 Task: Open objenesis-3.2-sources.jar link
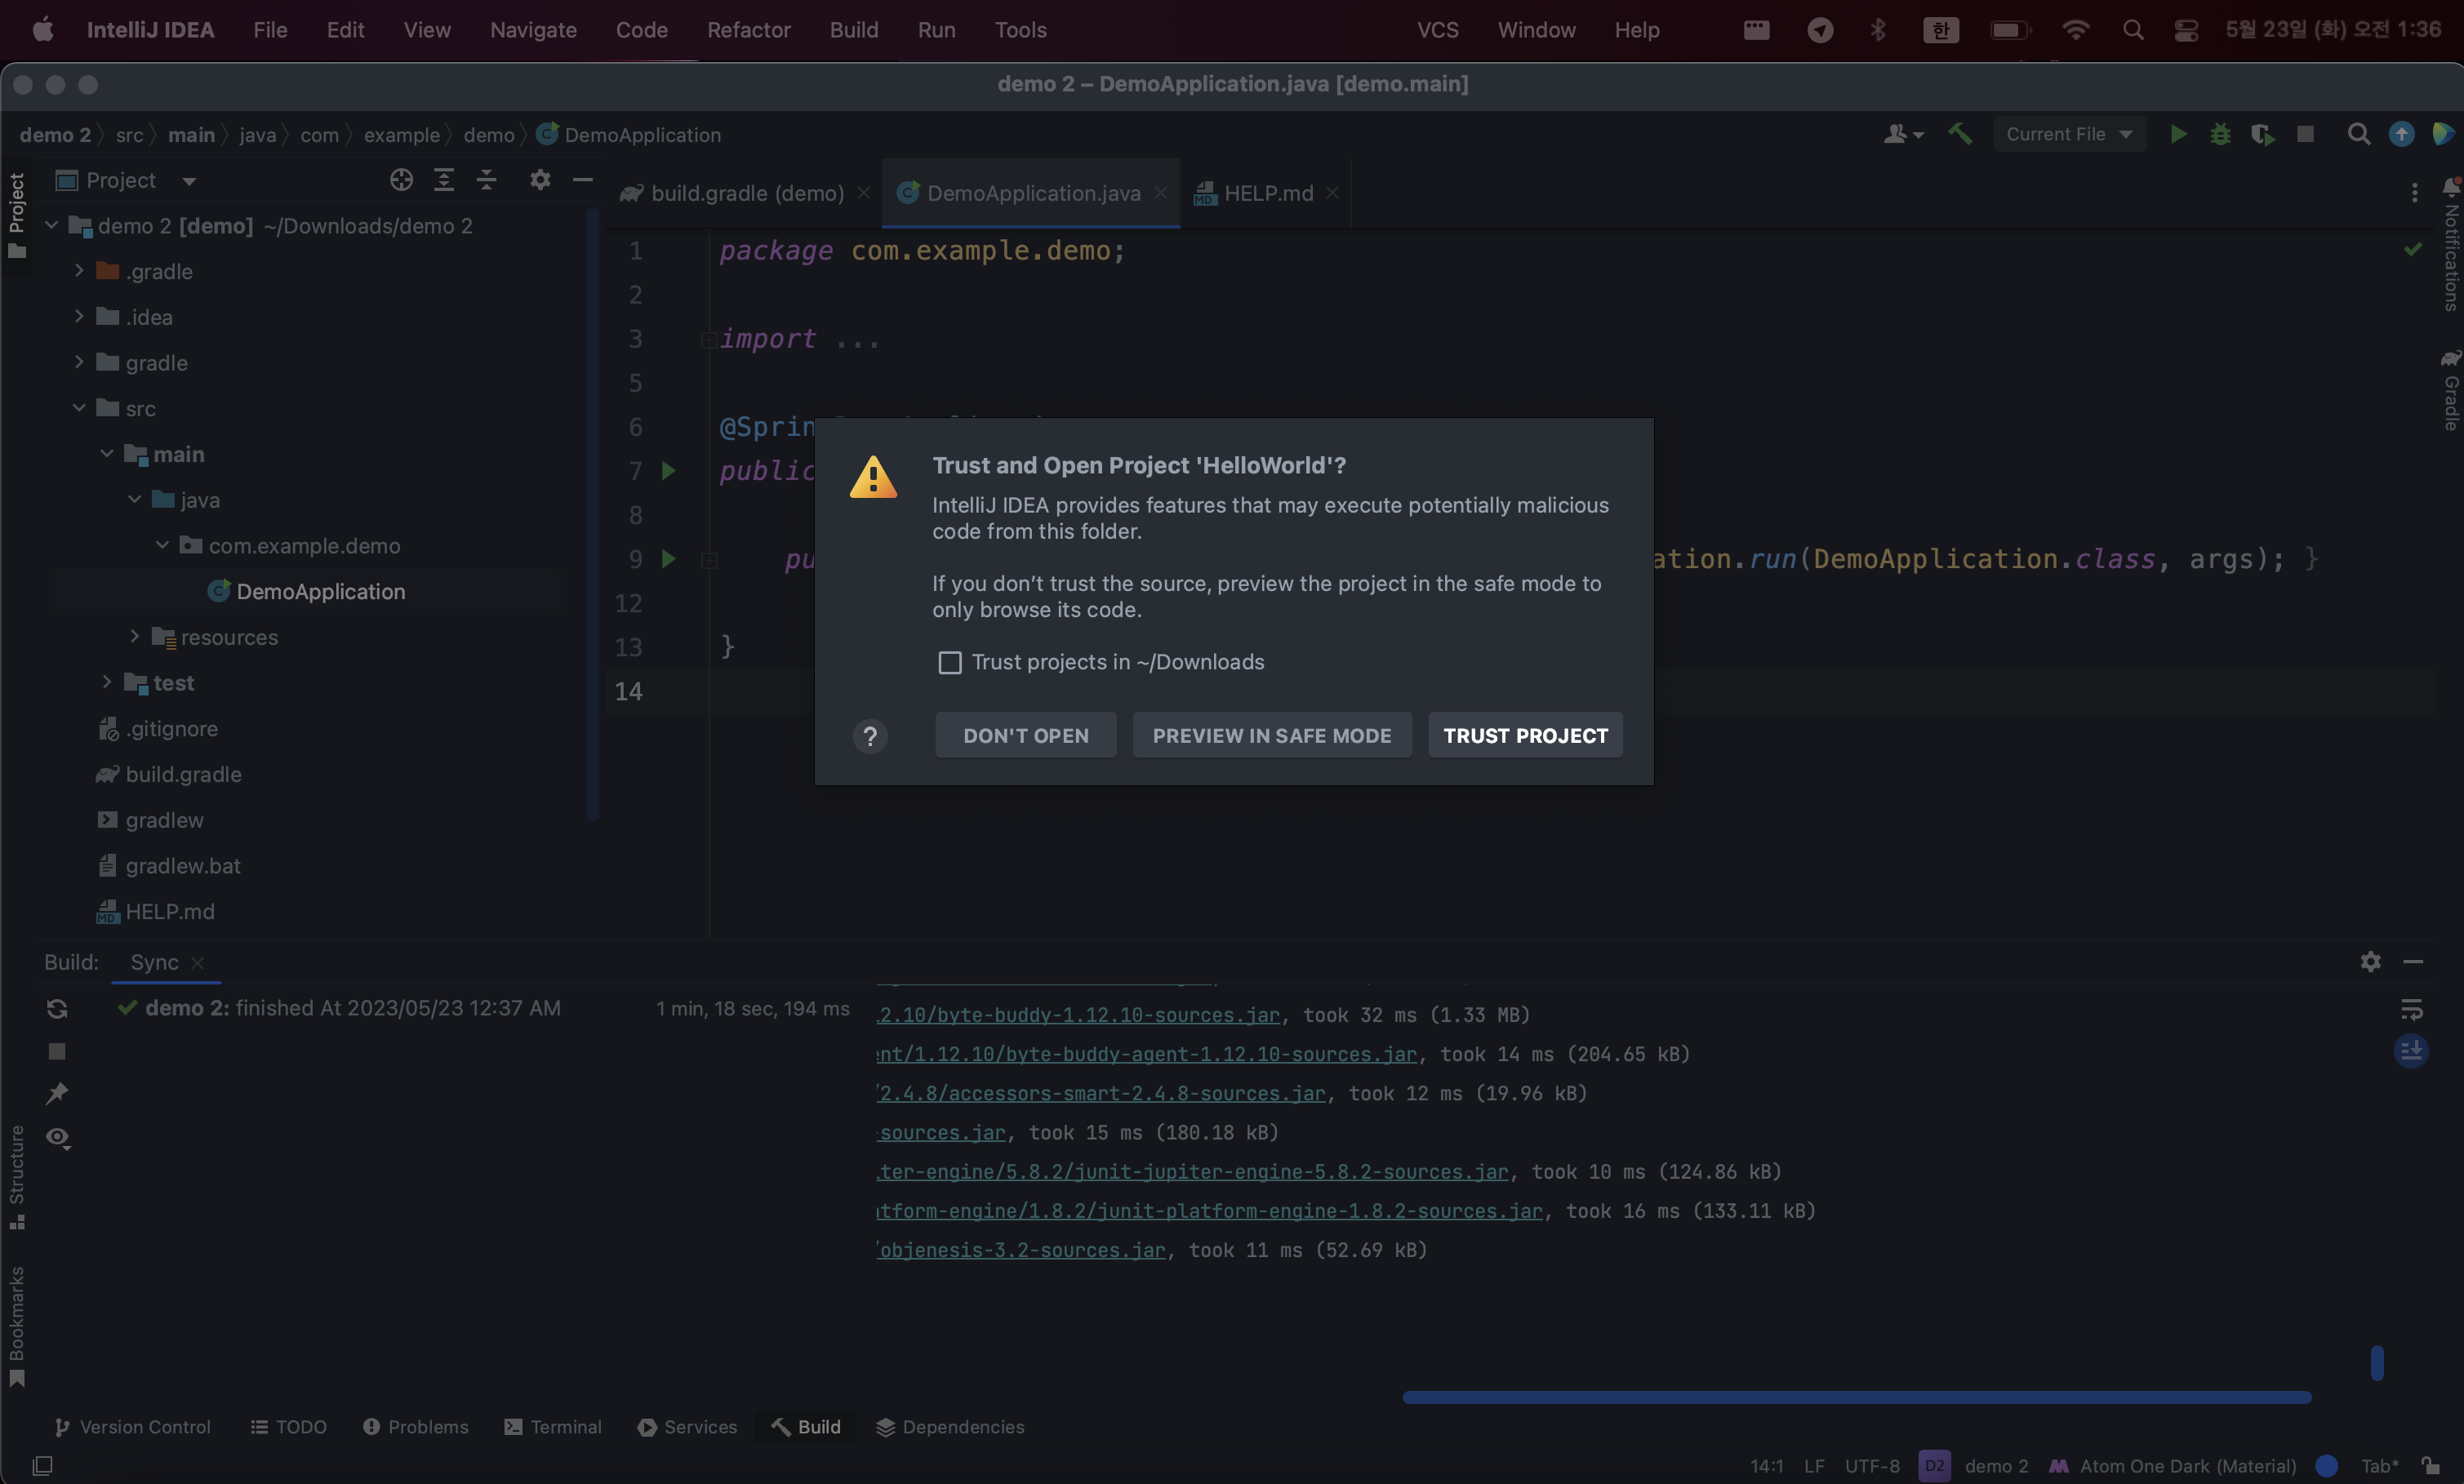coord(1021,1250)
